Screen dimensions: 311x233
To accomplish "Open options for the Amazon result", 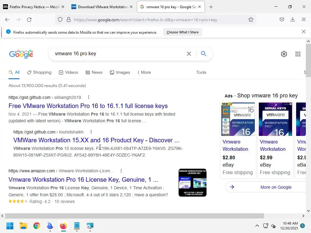I will point(121,171).
